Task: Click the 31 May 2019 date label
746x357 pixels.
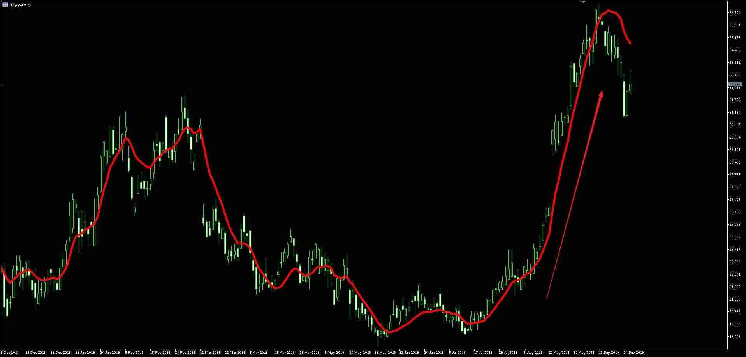Action: coord(384,353)
